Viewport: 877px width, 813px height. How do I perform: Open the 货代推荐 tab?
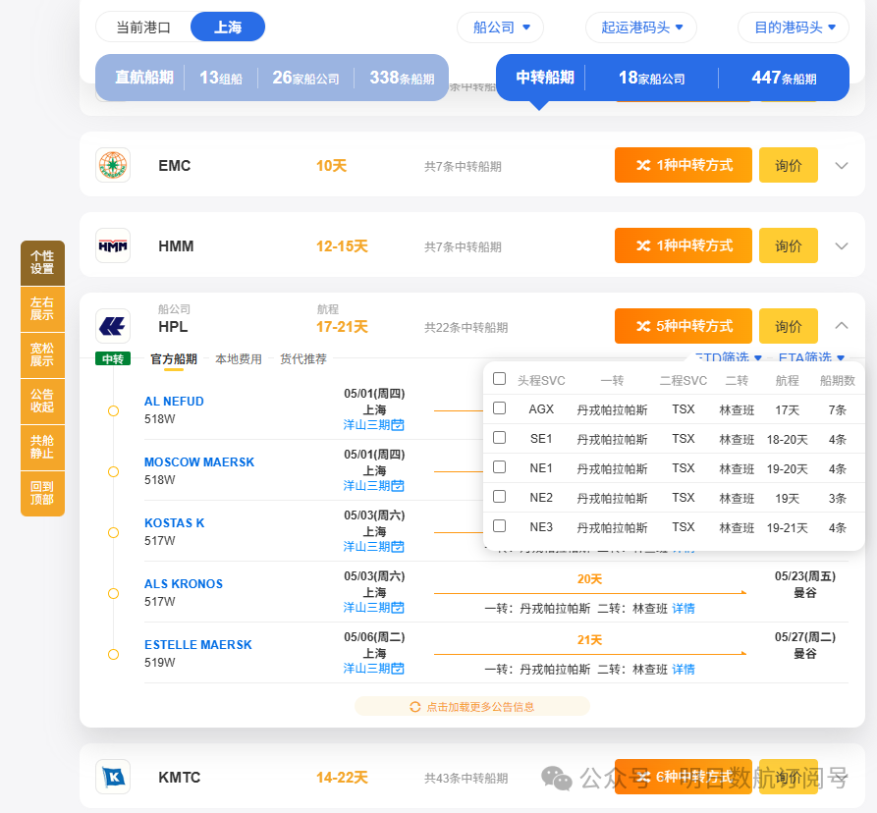pyautogui.click(x=303, y=359)
